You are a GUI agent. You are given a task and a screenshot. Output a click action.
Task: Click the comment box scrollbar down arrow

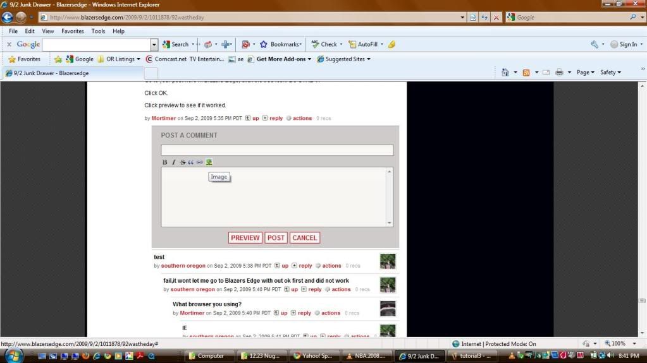click(x=389, y=223)
